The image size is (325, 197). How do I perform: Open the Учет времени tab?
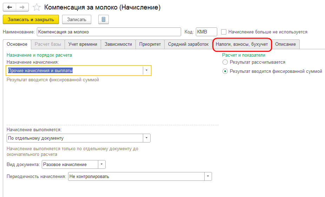click(83, 44)
